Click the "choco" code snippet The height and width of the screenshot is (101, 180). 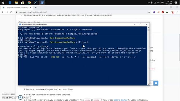(x=87, y=100)
